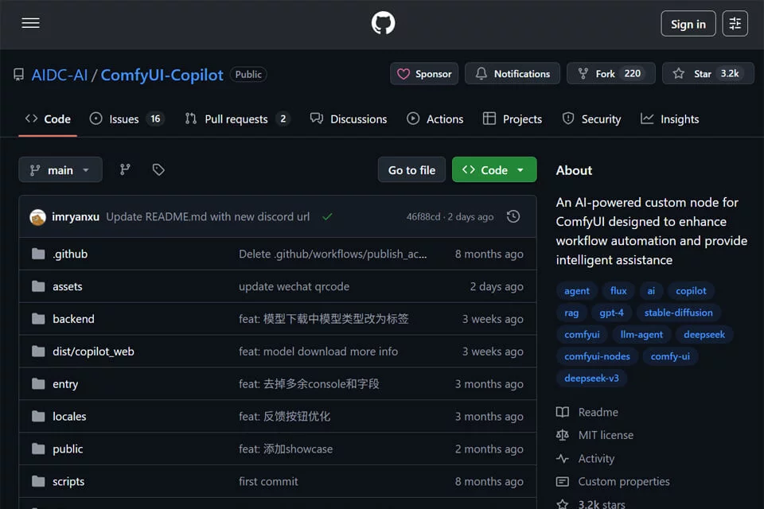Image resolution: width=764 pixels, height=509 pixels.
Task: Star the ComfyUI-Copilot repository
Action: pos(708,73)
